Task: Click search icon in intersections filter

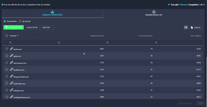Action: pyautogui.click(x=108, y=43)
